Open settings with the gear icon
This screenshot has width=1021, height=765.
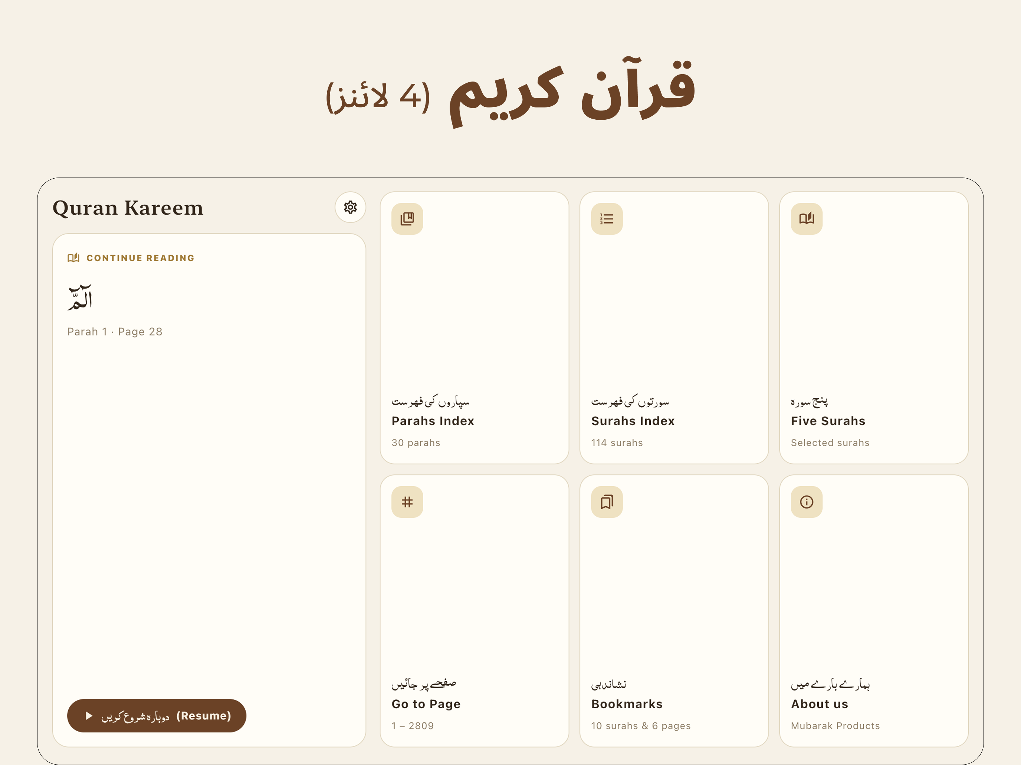tap(350, 207)
